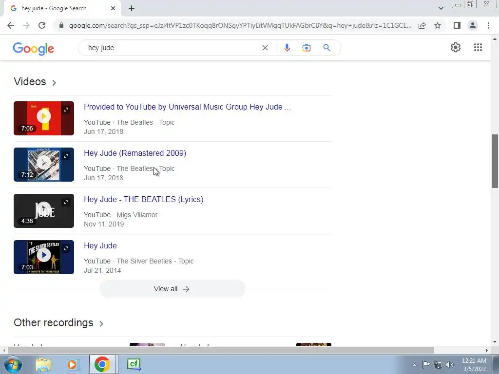499x374 pixels.
Task: Switch to Chrome in taskbar
Action: [x=102, y=364]
